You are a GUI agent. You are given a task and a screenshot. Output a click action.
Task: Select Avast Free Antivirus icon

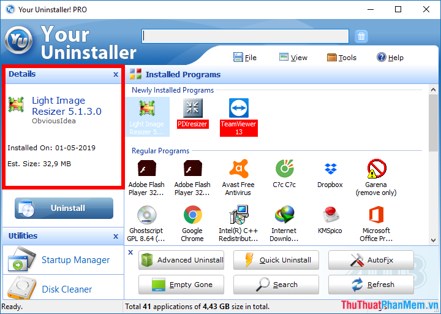click(x=239, y=169)
